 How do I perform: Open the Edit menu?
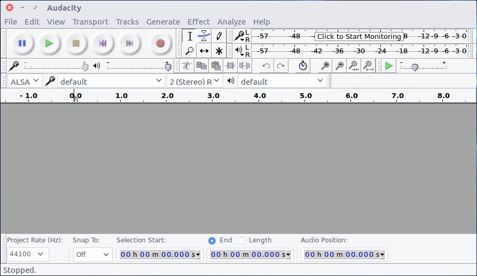coord(32,22)
